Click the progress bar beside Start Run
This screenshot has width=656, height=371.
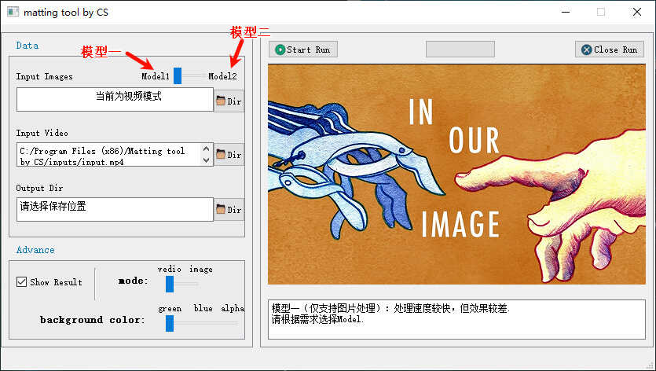(460, 50)
